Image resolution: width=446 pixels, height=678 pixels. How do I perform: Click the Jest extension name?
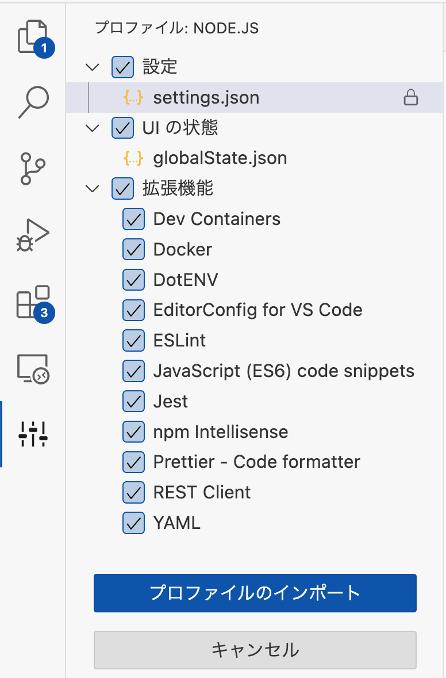(171, 401)
